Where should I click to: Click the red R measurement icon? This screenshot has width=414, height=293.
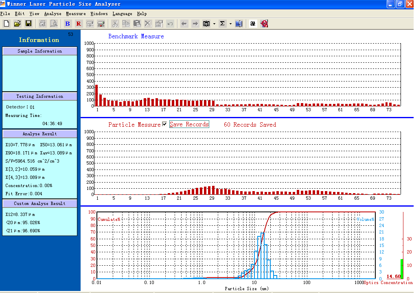tap(78, 23)
